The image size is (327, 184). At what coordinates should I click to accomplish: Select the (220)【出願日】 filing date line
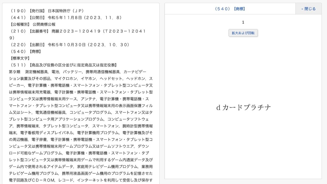point(69,45)
